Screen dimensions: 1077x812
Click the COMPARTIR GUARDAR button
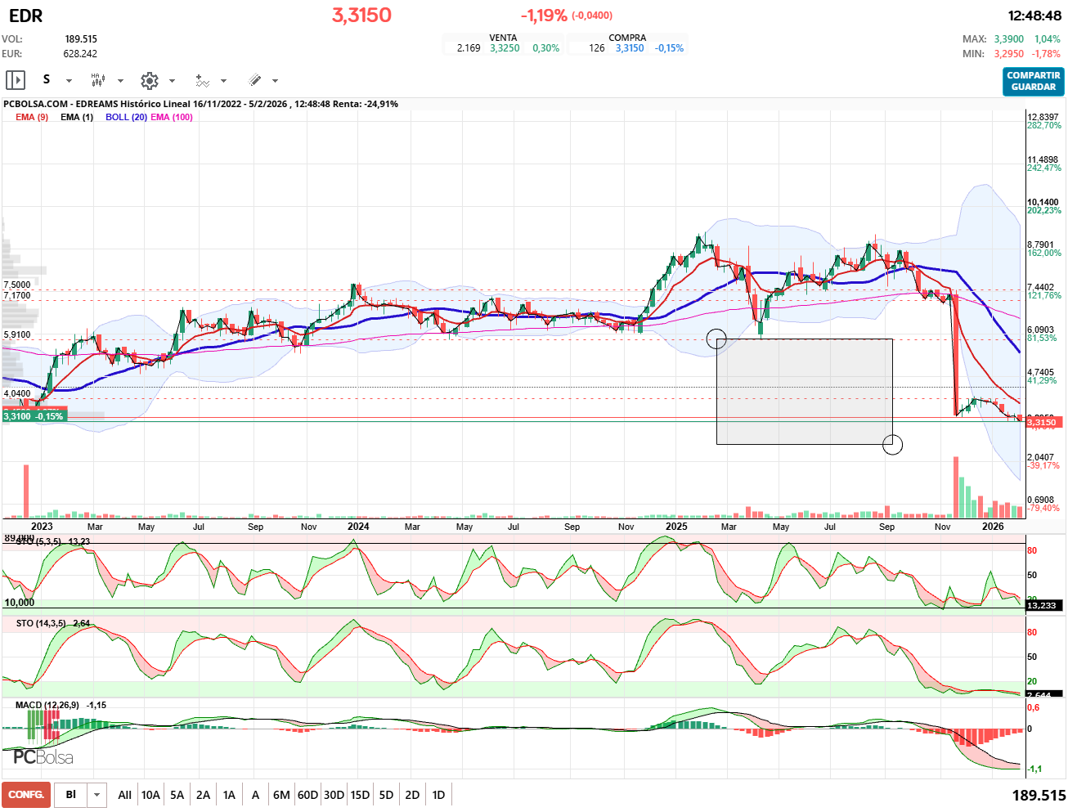click(1033, 81)
